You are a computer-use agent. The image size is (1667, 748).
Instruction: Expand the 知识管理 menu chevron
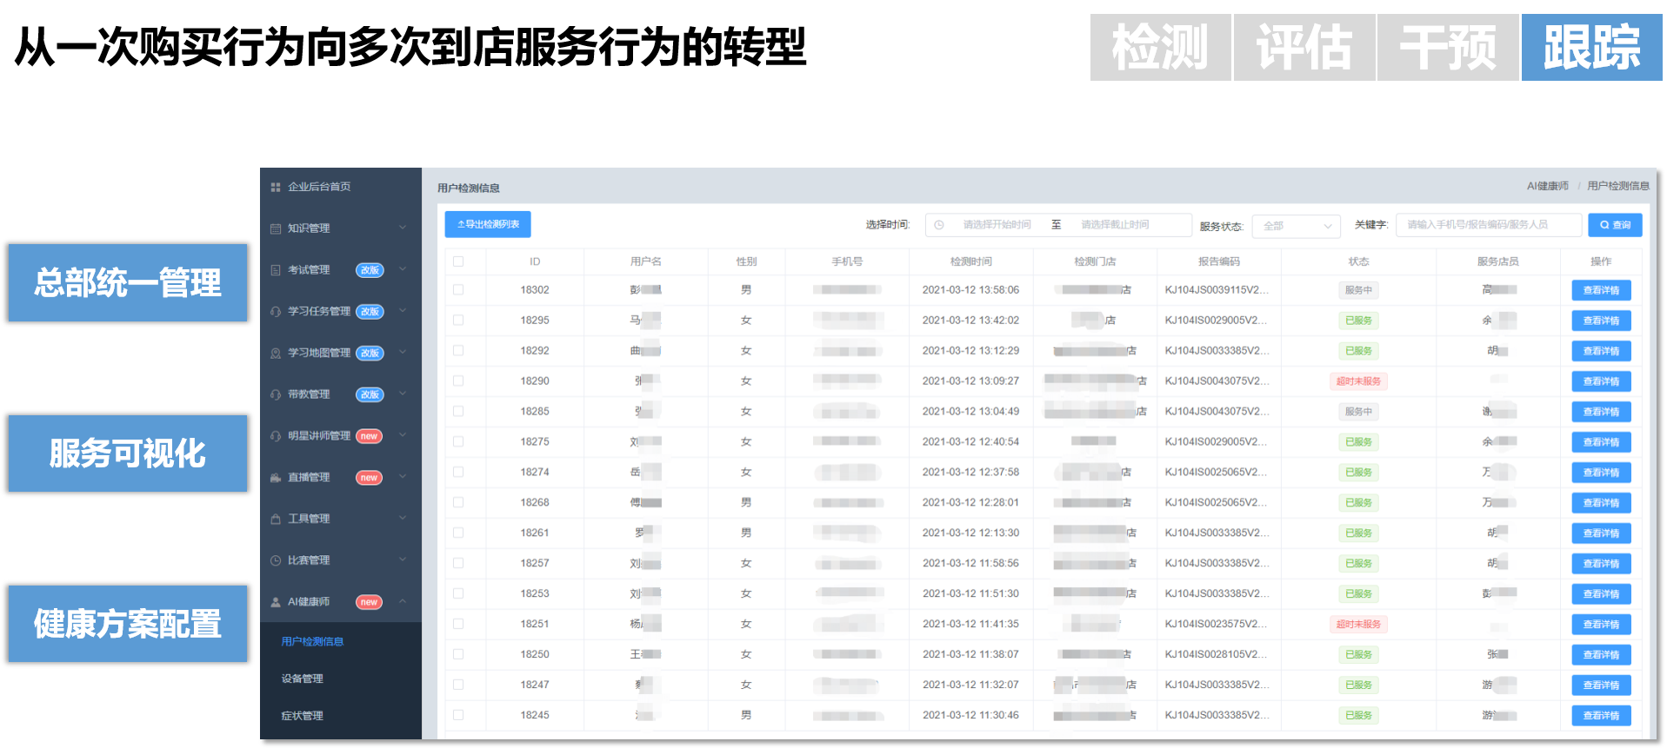tap(403, 228)
